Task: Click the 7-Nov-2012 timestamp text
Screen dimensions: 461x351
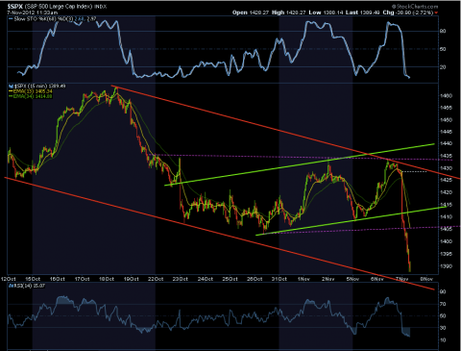Action: [32, 13]
